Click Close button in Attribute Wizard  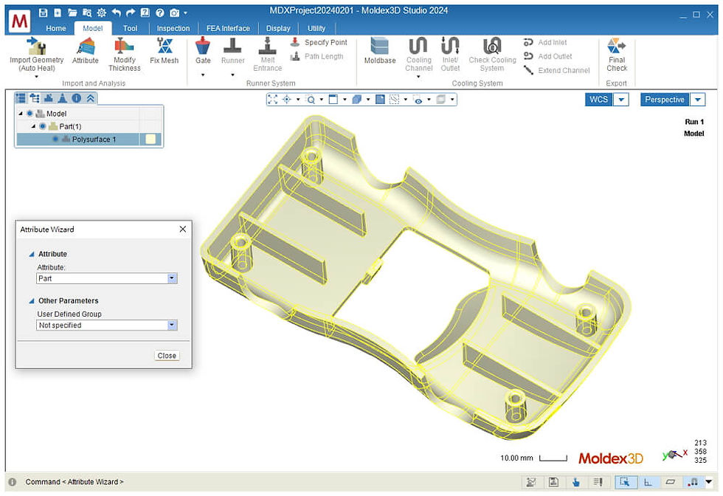point(167,356)
